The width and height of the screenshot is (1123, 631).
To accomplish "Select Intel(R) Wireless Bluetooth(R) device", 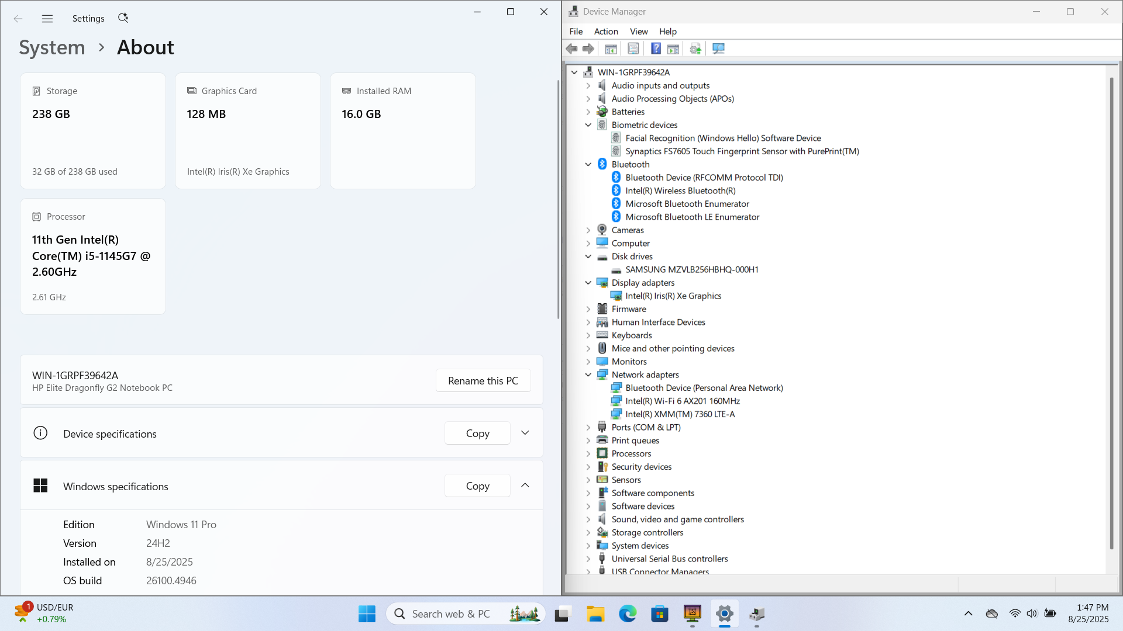I will click(x=680, y=191).
